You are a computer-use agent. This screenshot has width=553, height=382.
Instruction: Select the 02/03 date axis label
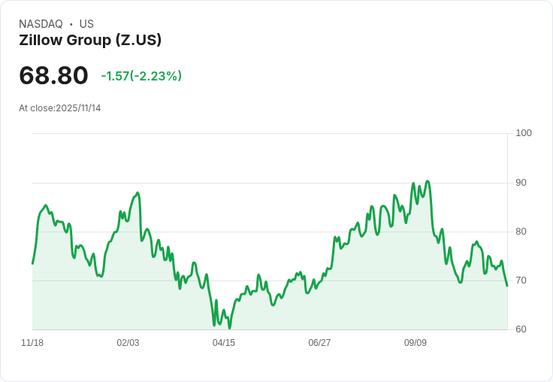click(128, 343)
